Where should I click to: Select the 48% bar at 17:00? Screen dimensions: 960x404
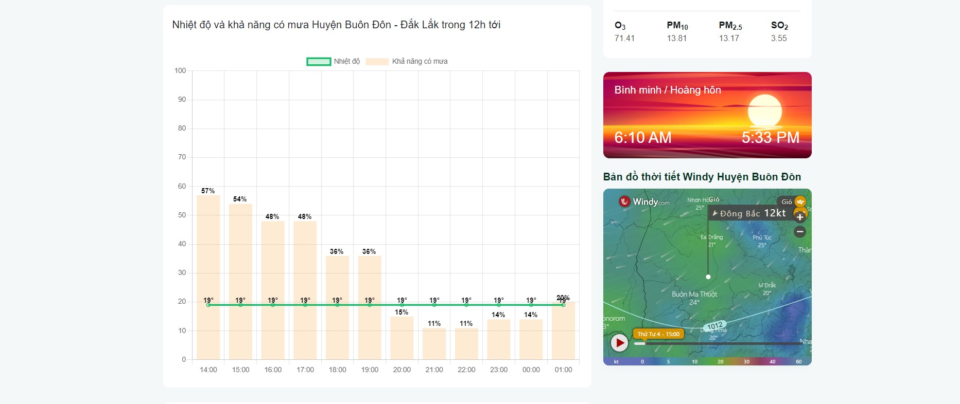point(305,290)
